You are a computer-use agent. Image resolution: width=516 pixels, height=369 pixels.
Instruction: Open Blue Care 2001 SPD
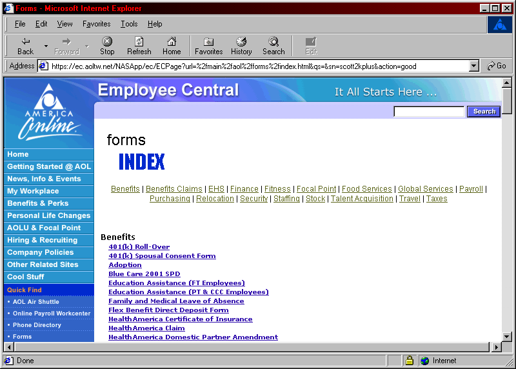(144, 274)
